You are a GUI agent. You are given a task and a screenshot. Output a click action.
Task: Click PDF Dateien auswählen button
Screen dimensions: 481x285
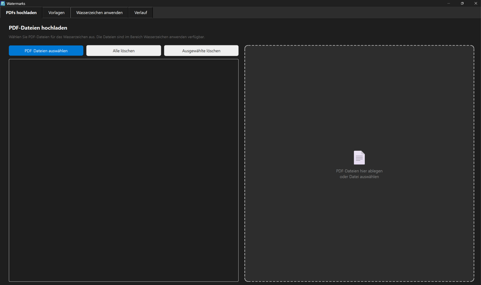(46, 51)
